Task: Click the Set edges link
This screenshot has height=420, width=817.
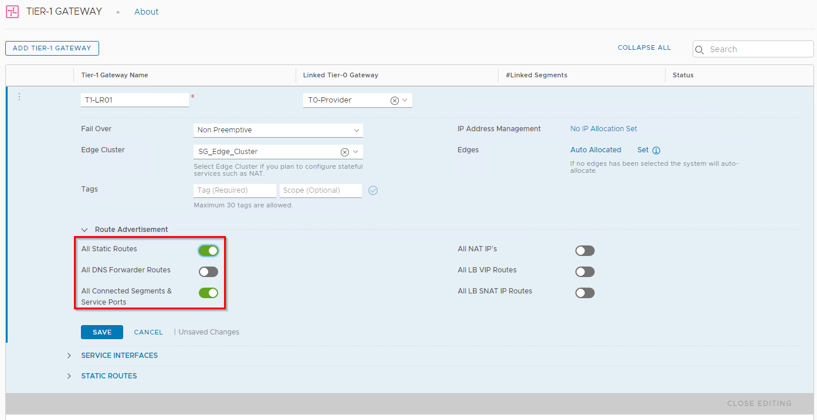Action: point(643,150)
